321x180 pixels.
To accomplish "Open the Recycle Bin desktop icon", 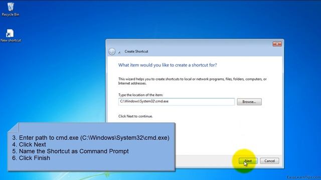I will pyautogui.click(x=11, y=9).
